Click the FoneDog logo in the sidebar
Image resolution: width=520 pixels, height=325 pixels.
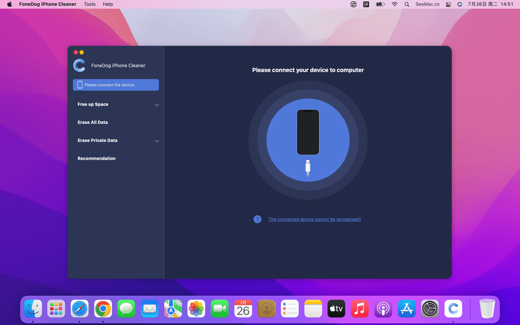79,65
